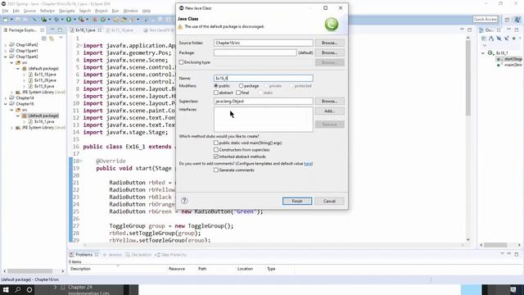Click the Package Explorer horizontal scrollbar
Viewport: 524px width, 295px height.
[30, 271]
